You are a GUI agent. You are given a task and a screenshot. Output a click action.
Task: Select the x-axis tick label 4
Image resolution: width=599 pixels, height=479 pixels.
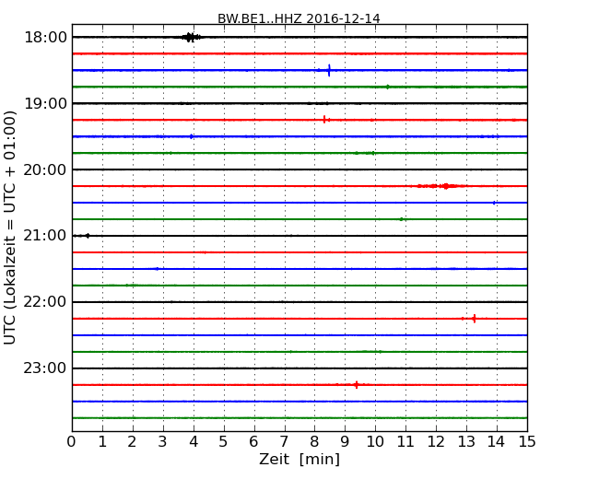[194, 441]
